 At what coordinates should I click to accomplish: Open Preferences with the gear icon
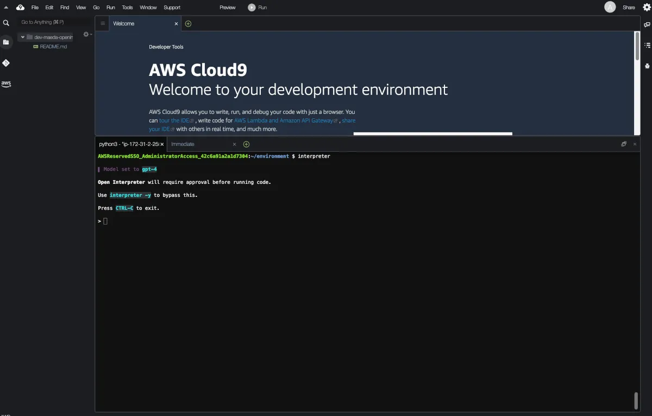pos(646,7)
